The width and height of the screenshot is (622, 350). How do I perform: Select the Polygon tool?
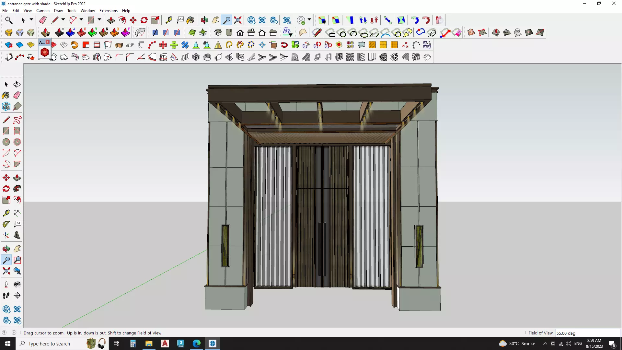17,142
